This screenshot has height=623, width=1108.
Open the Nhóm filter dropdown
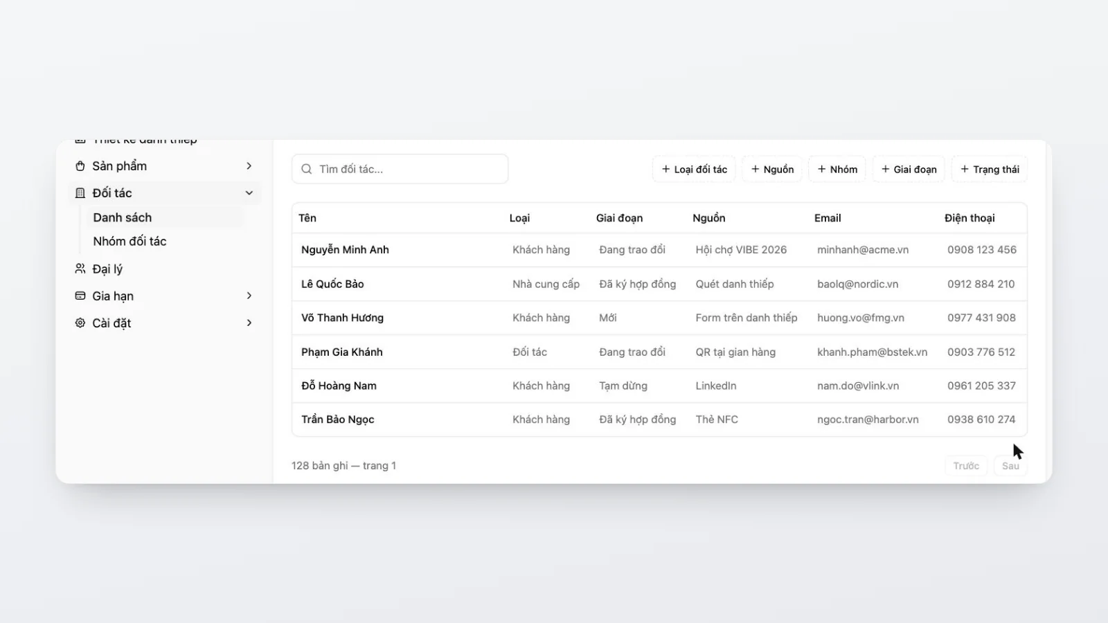point(837,169)
